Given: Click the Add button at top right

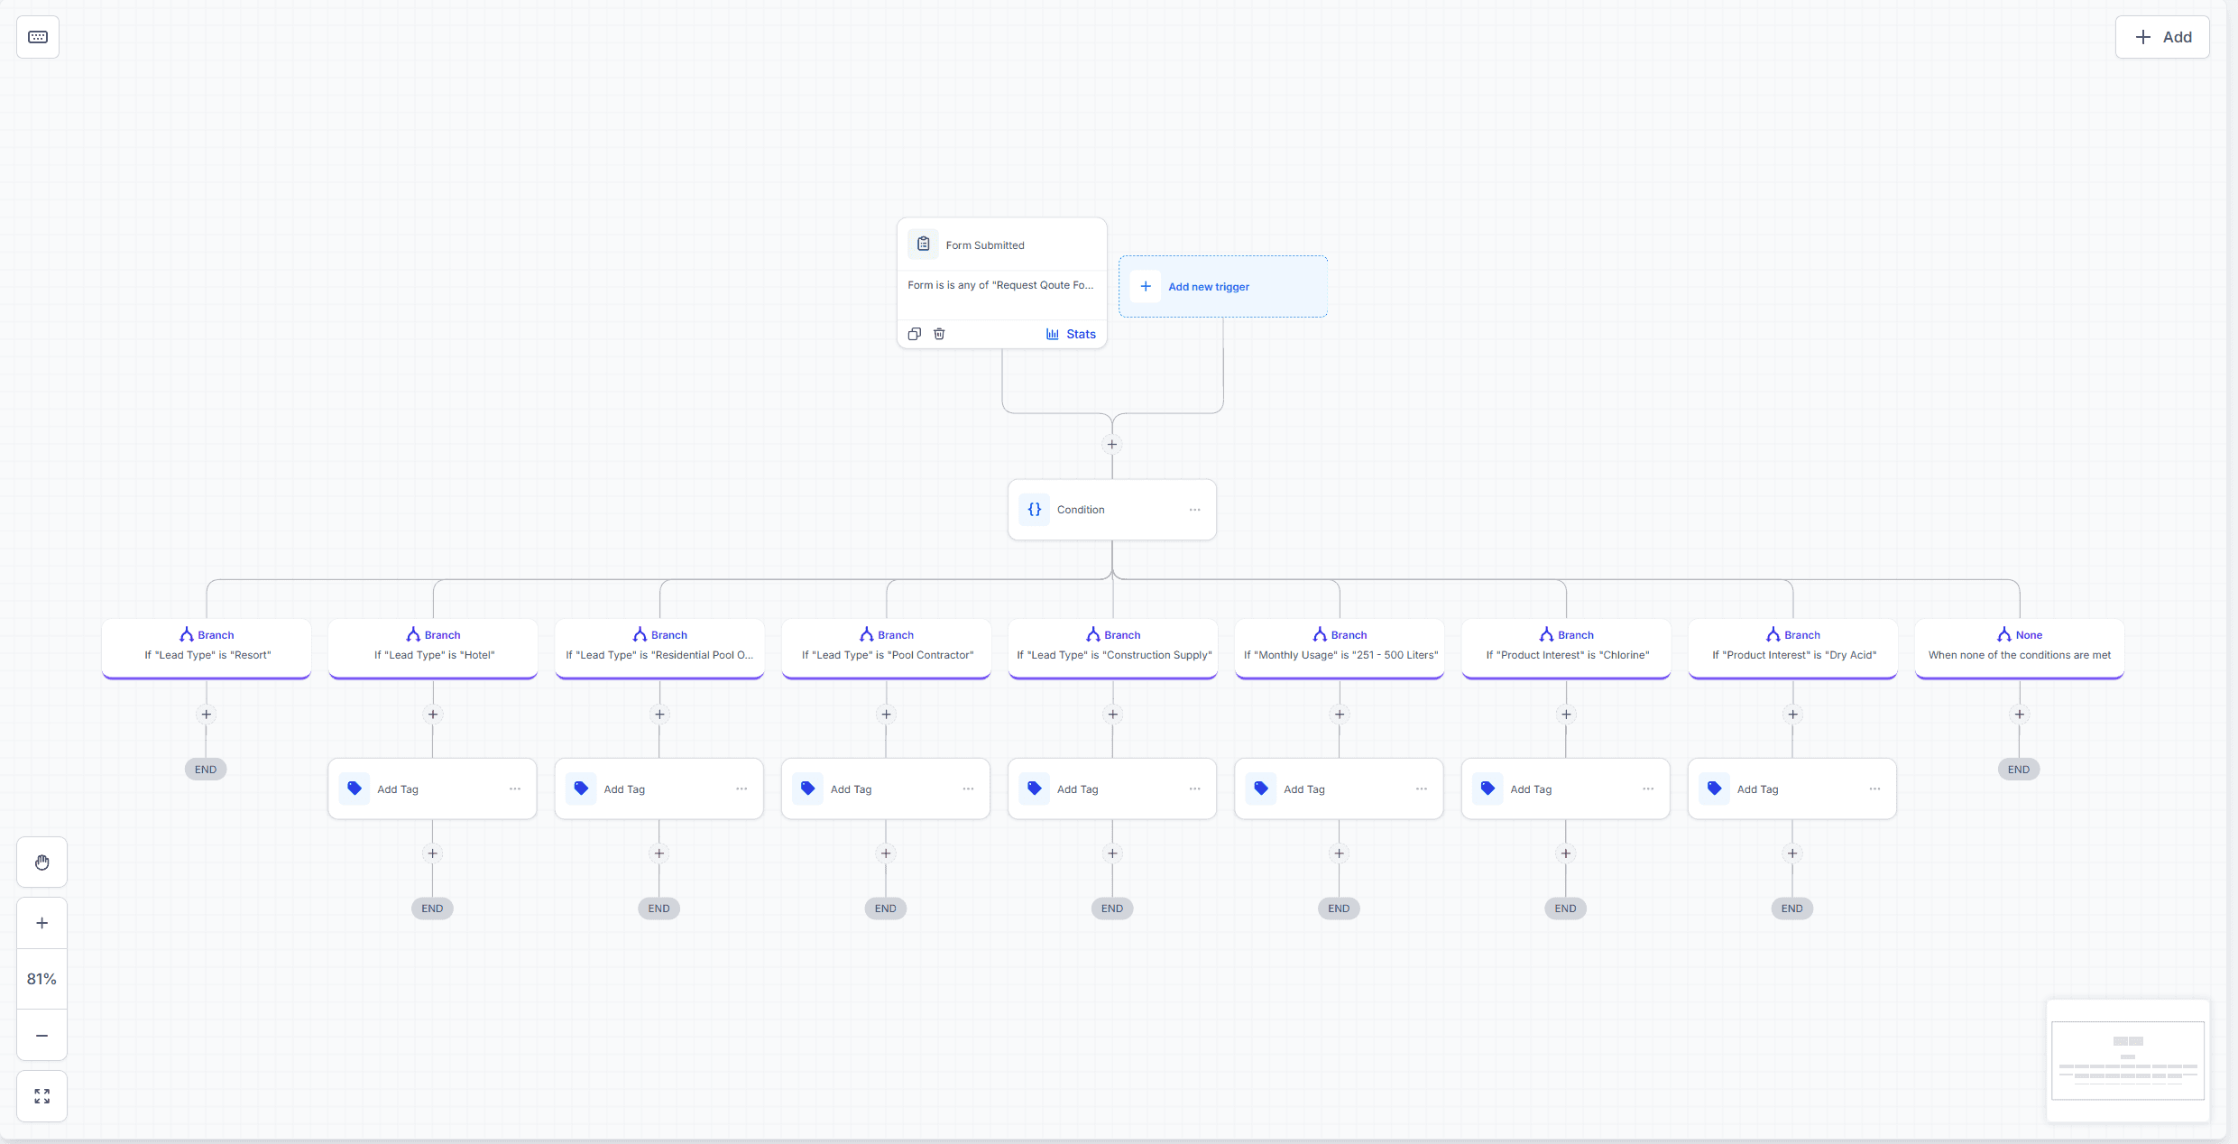Looking at the screenshot, I should 2162,37.
